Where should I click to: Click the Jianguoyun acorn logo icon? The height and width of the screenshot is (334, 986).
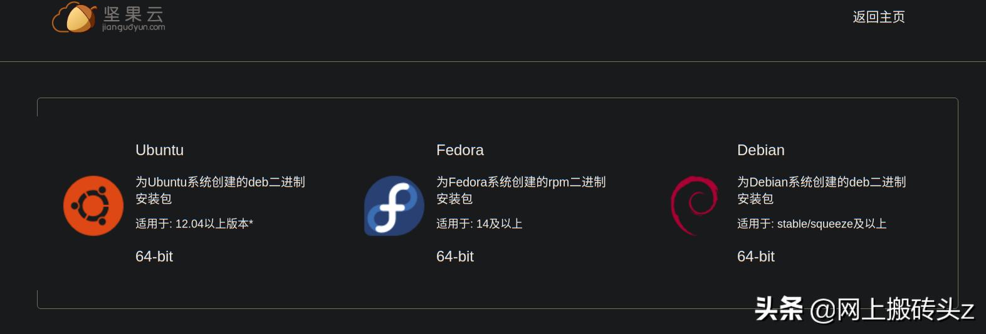coord(74,18)
